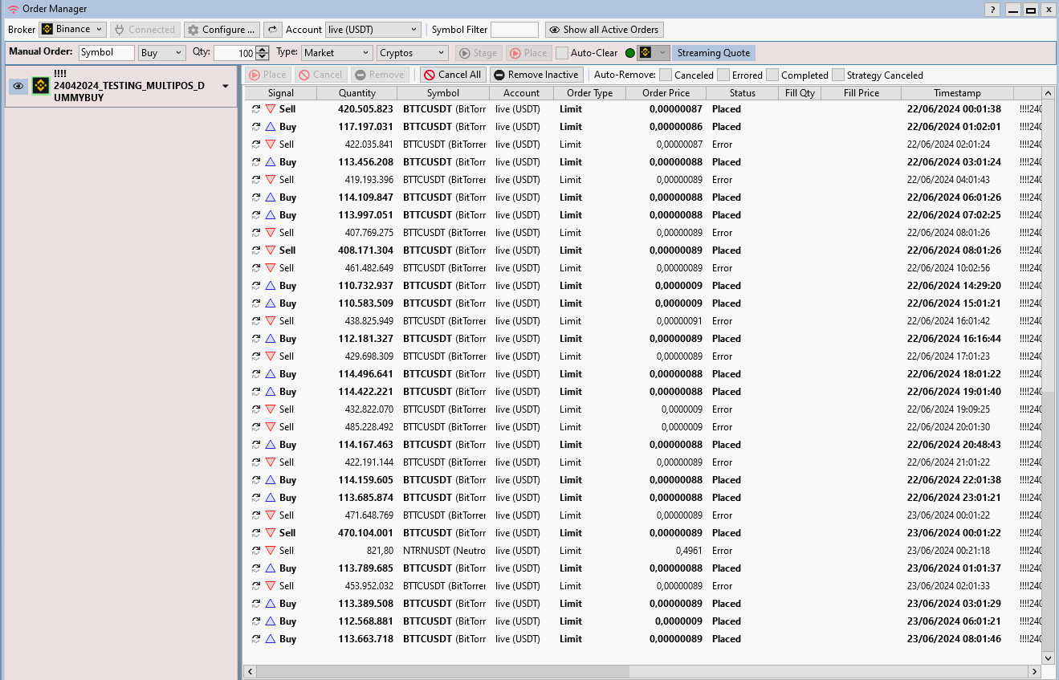Viewport: 1059px width, 680px height.
Task: Enable the Auto-Clear checkbox
Action: (x=562, y=53)
